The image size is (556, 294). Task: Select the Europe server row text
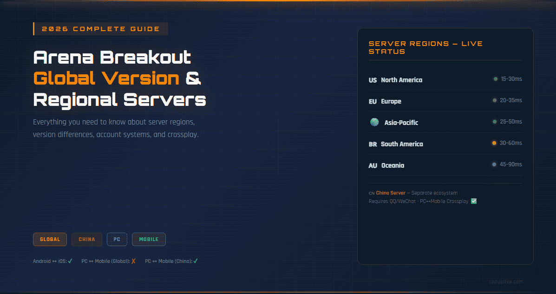[391, 101]
